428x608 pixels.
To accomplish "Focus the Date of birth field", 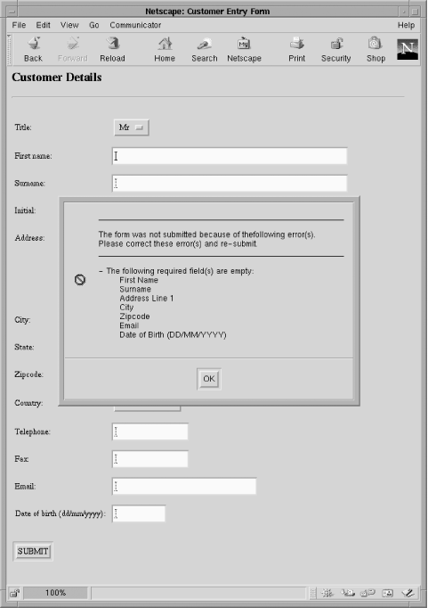I will click(139, 514).
